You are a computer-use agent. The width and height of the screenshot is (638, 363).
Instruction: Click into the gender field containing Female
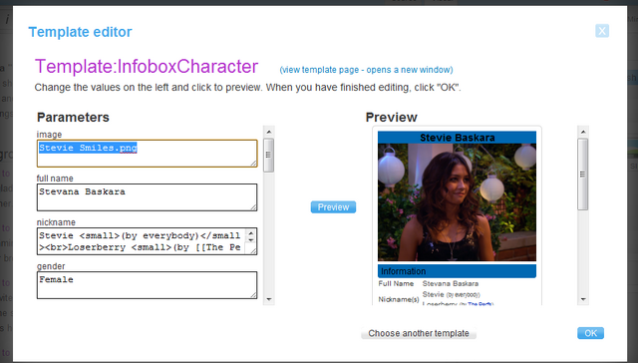(147, 285)
